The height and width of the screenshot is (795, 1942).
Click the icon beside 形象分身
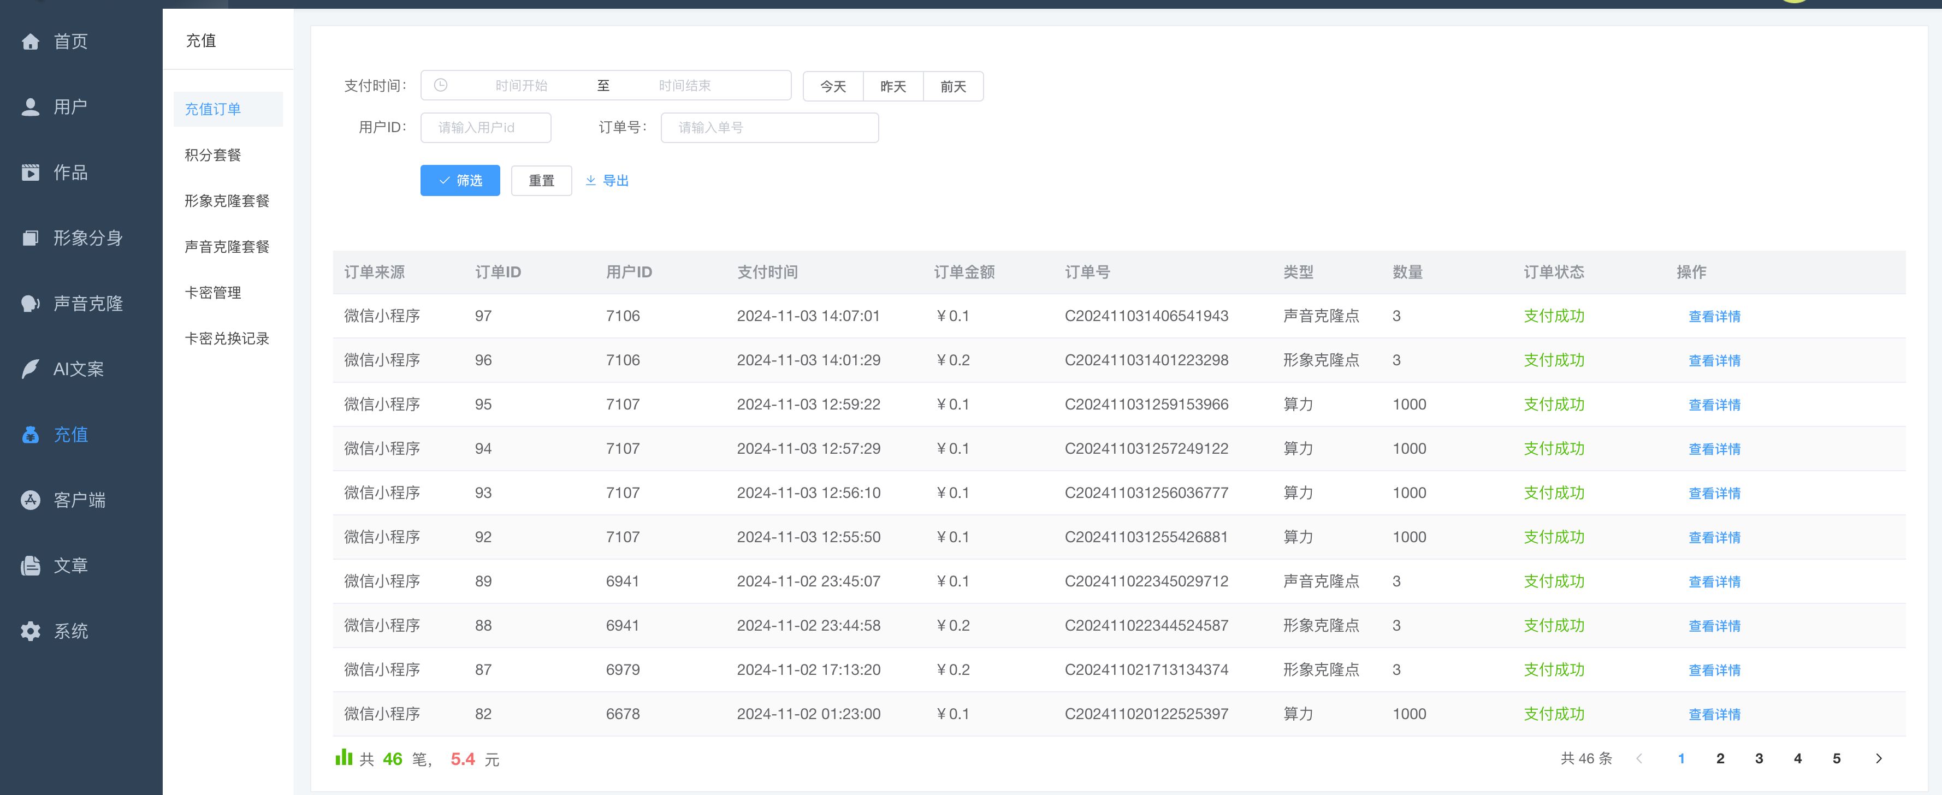(30, 238)
